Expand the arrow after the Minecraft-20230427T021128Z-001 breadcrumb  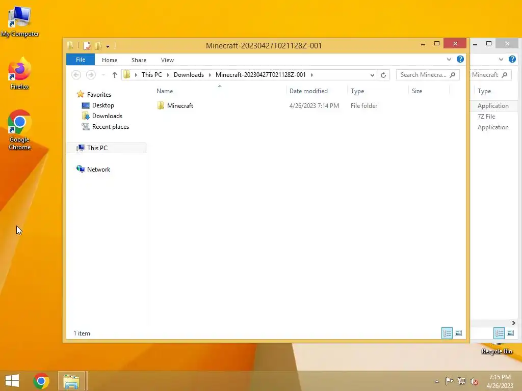(311, 75)
